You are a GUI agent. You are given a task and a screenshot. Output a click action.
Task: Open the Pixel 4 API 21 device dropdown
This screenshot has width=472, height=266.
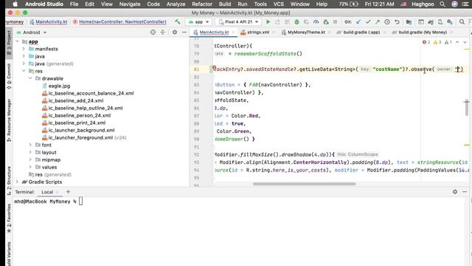pos(238,22)
